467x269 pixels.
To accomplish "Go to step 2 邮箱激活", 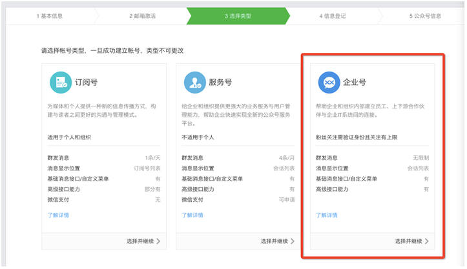I will 147,16.
